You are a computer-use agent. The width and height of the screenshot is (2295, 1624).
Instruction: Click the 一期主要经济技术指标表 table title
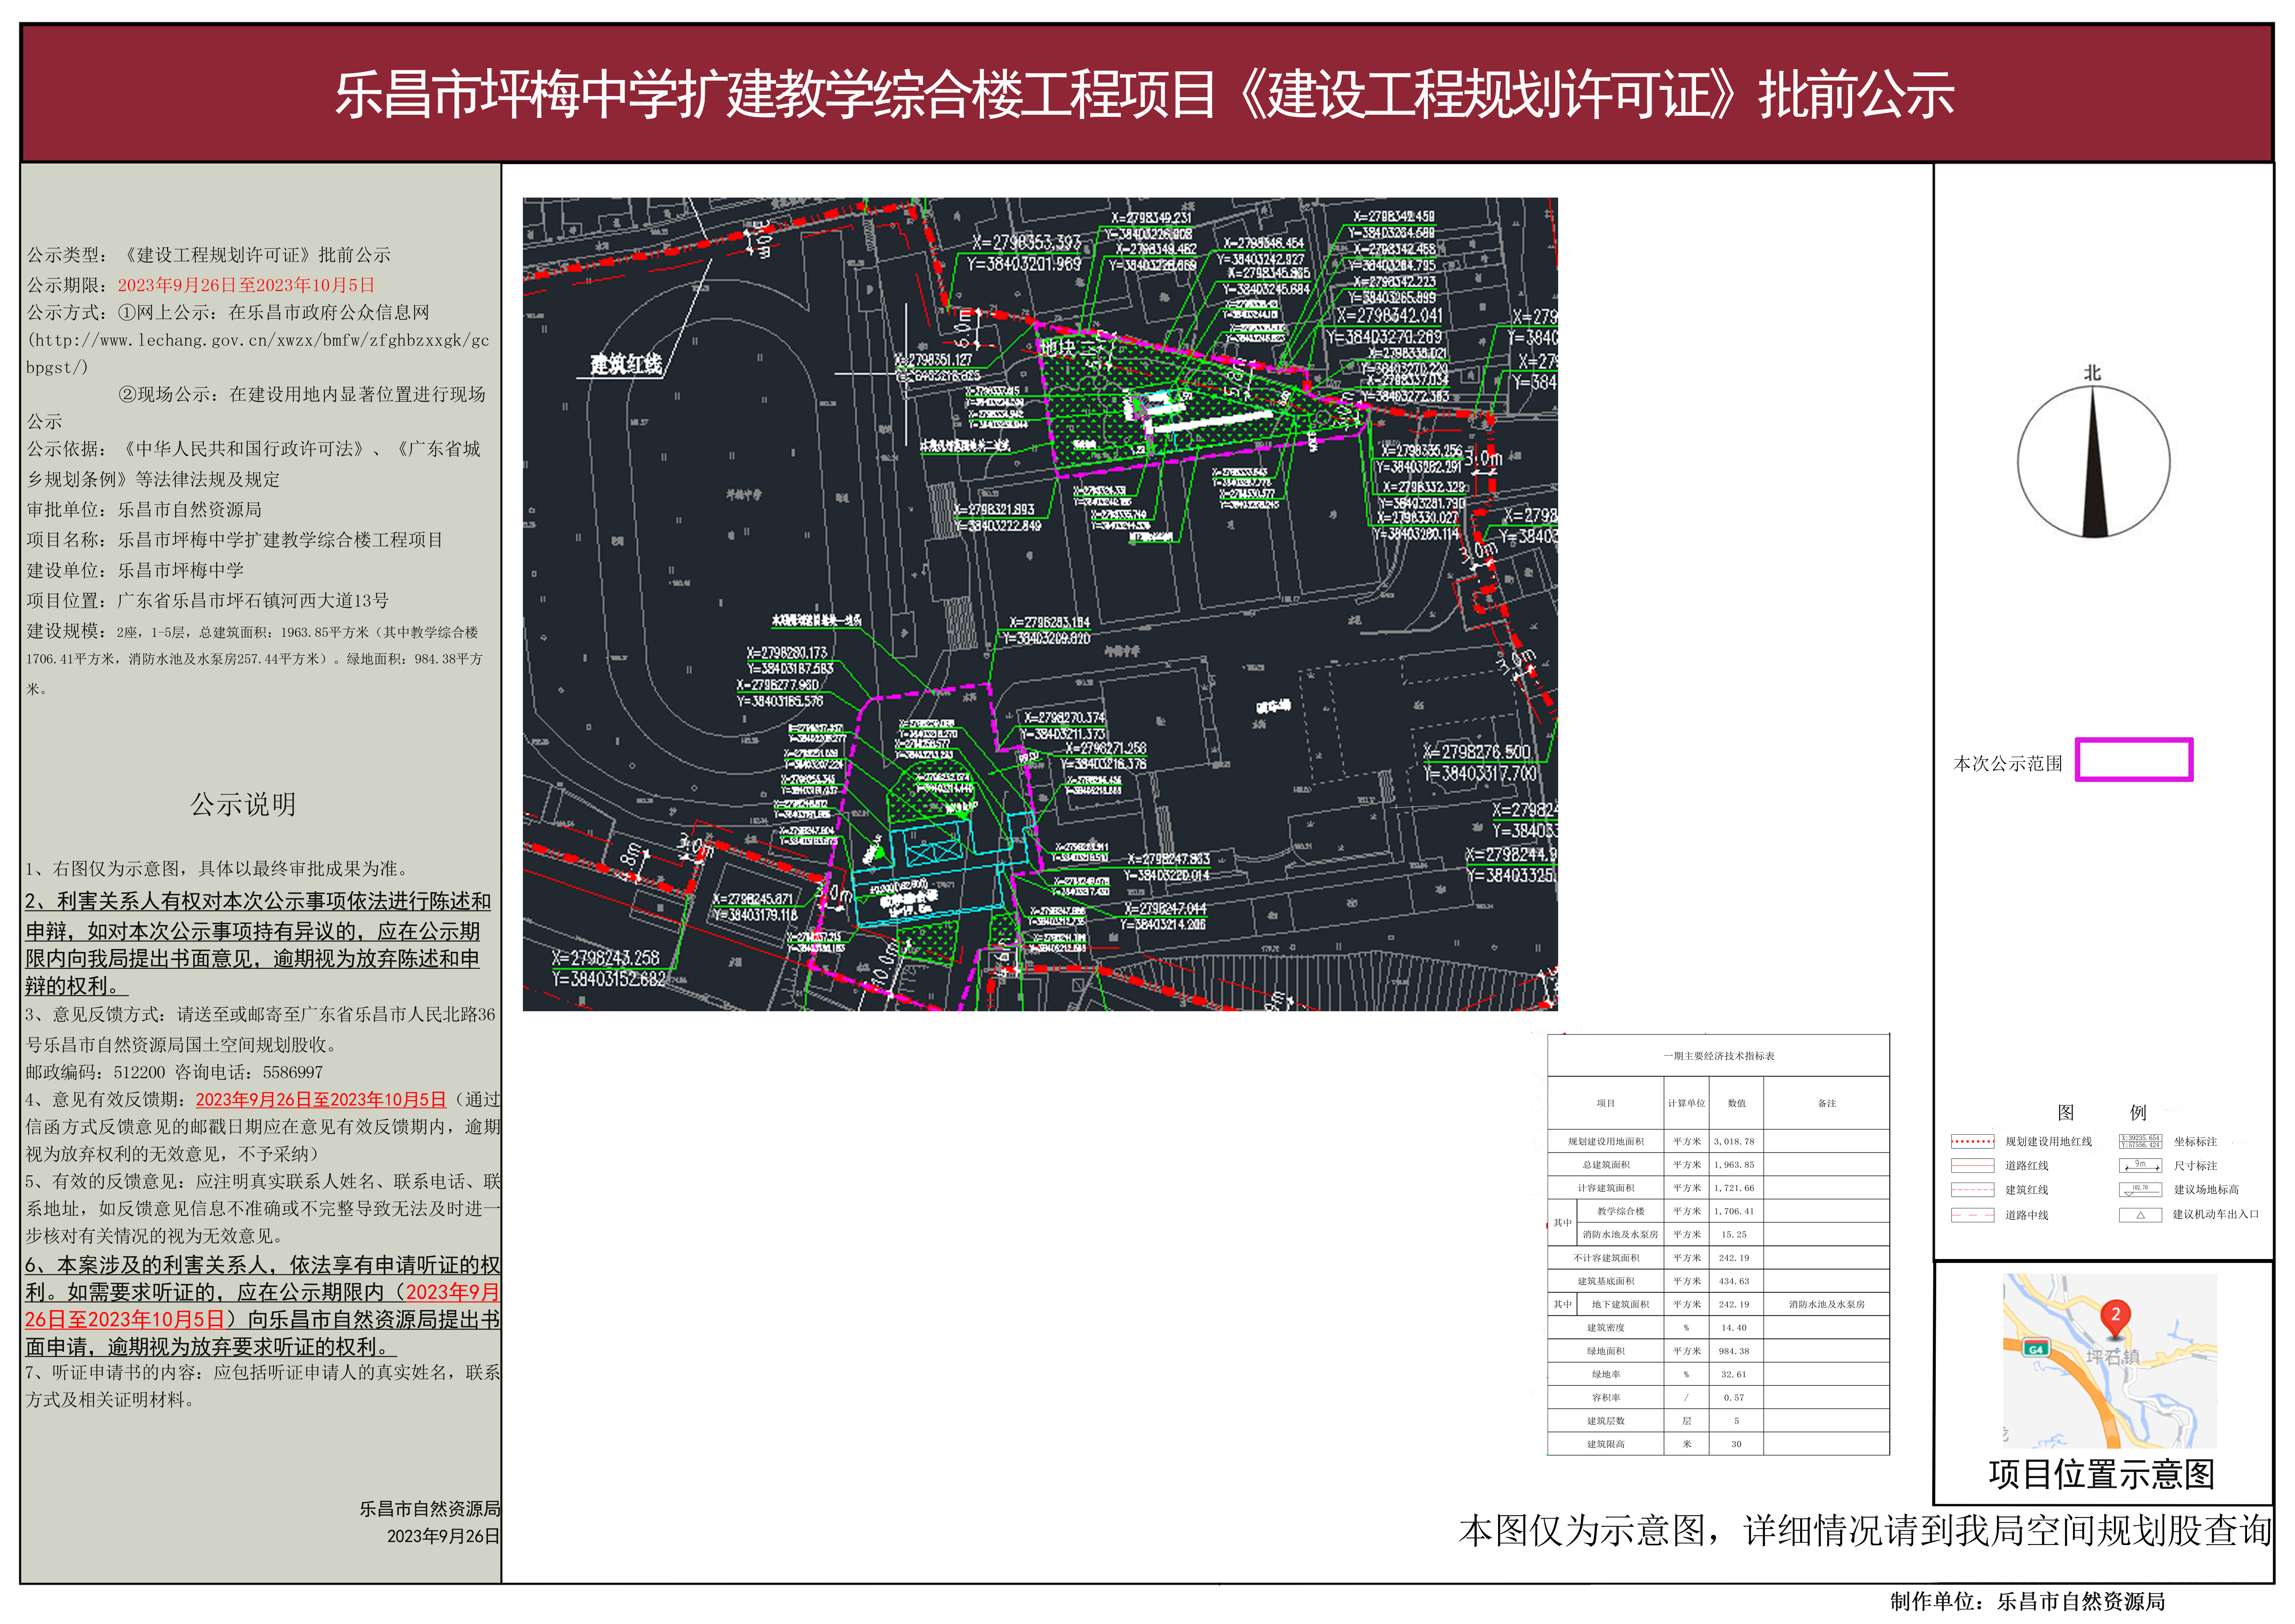coord(1719,1056)
